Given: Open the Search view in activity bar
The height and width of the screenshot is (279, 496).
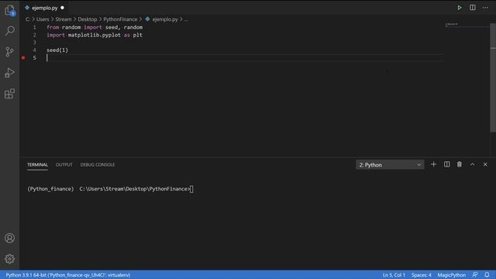Looking at the screenshot, I should (x=10, y=31).
